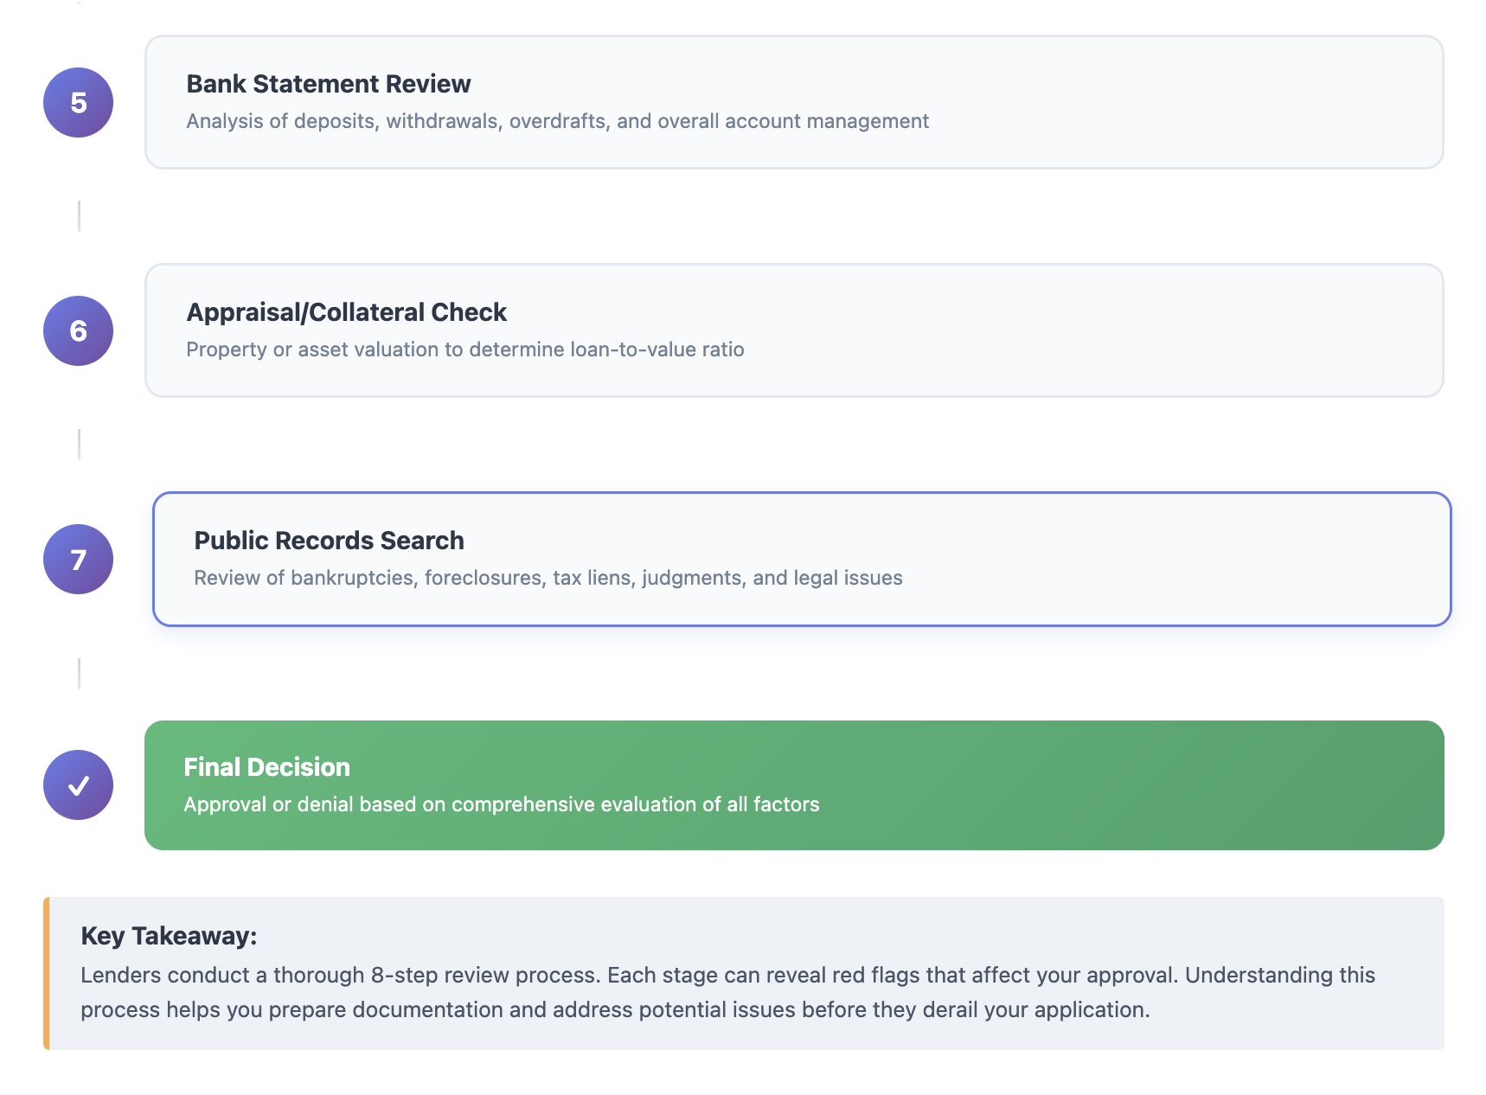
Task: Click the Final Decision heading text
Action: (x=267, y=767)
